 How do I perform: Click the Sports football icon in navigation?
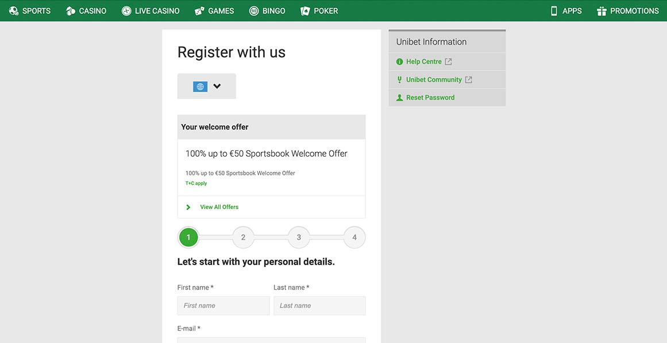pyautogui.click(x=14, y=11)
